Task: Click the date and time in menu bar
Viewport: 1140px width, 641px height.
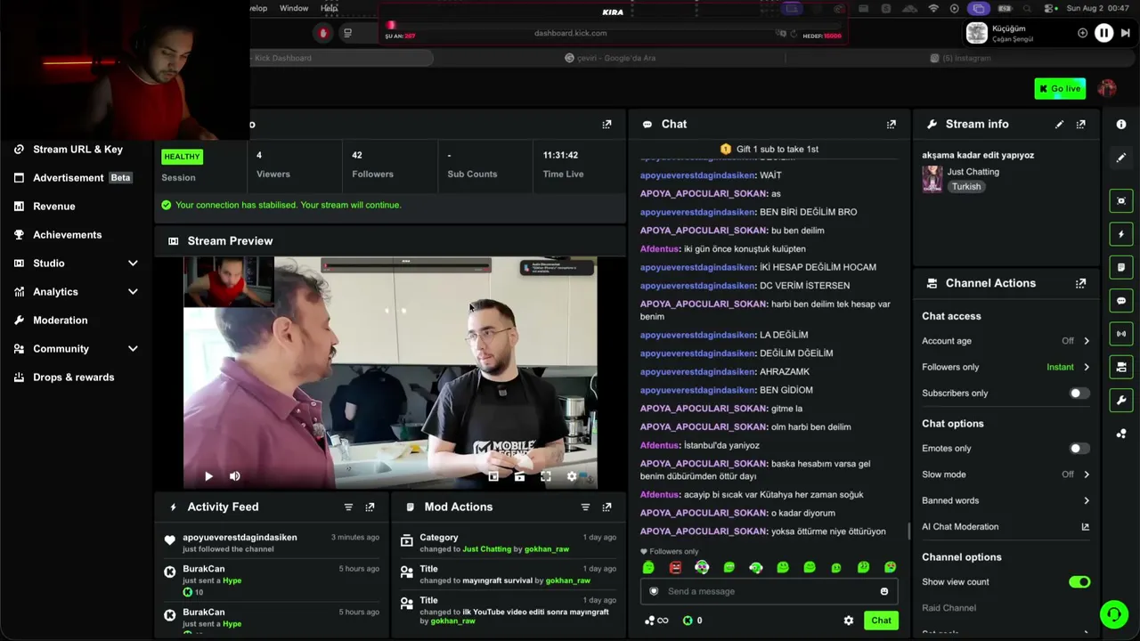Action: [1098, 9]
